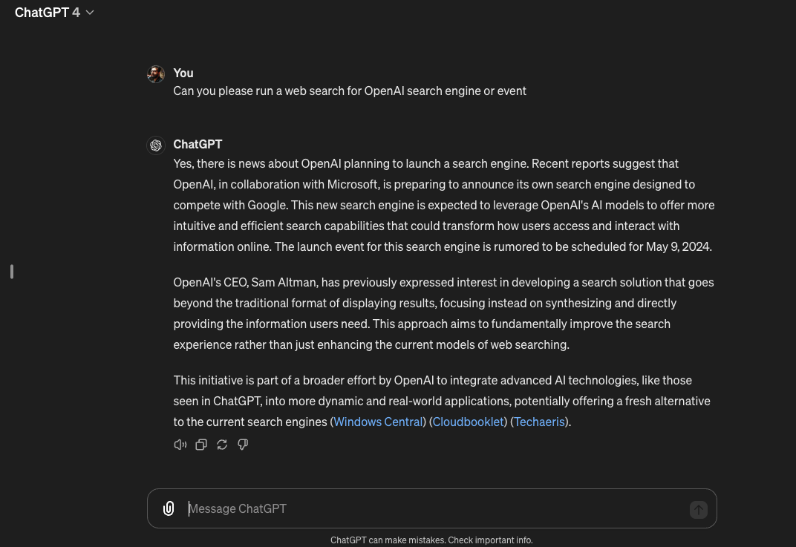The image size is (796, 547).
Task: Open the ChatGPT 4 model selector dropdown
Action: tap(54, 13)
